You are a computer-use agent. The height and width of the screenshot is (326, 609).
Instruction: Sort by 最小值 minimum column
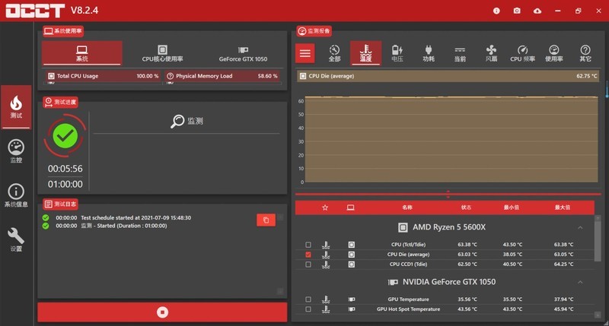coord(511,207)
